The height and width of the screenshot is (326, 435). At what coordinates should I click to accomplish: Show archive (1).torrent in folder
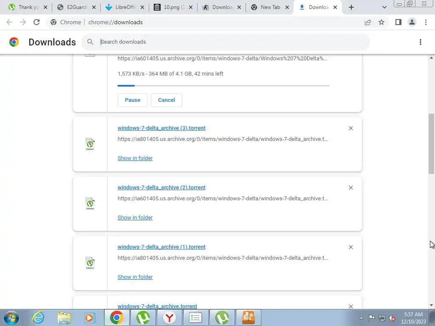(x=135, y=277)
